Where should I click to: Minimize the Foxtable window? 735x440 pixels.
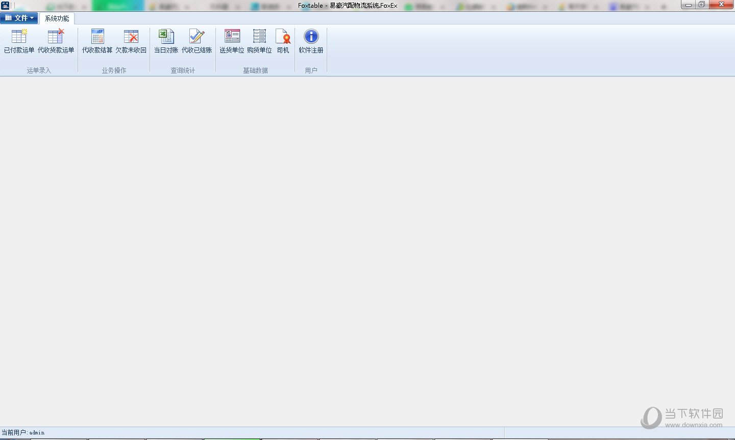tap(688, 5)
